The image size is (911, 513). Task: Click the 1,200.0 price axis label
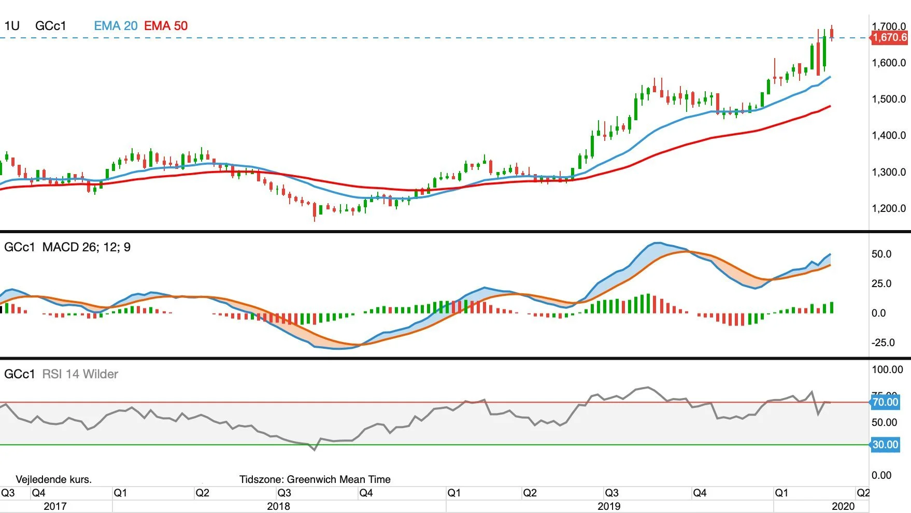889,208
